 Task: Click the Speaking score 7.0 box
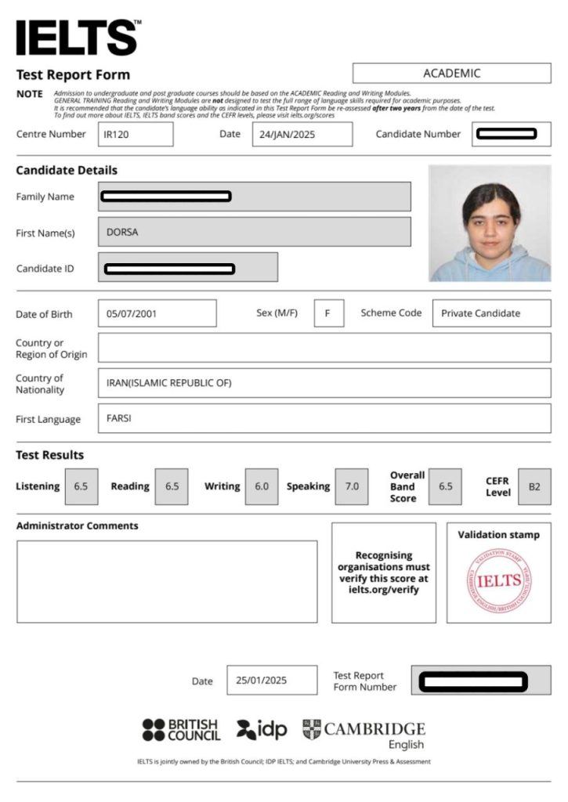click(x=352, y=486)
